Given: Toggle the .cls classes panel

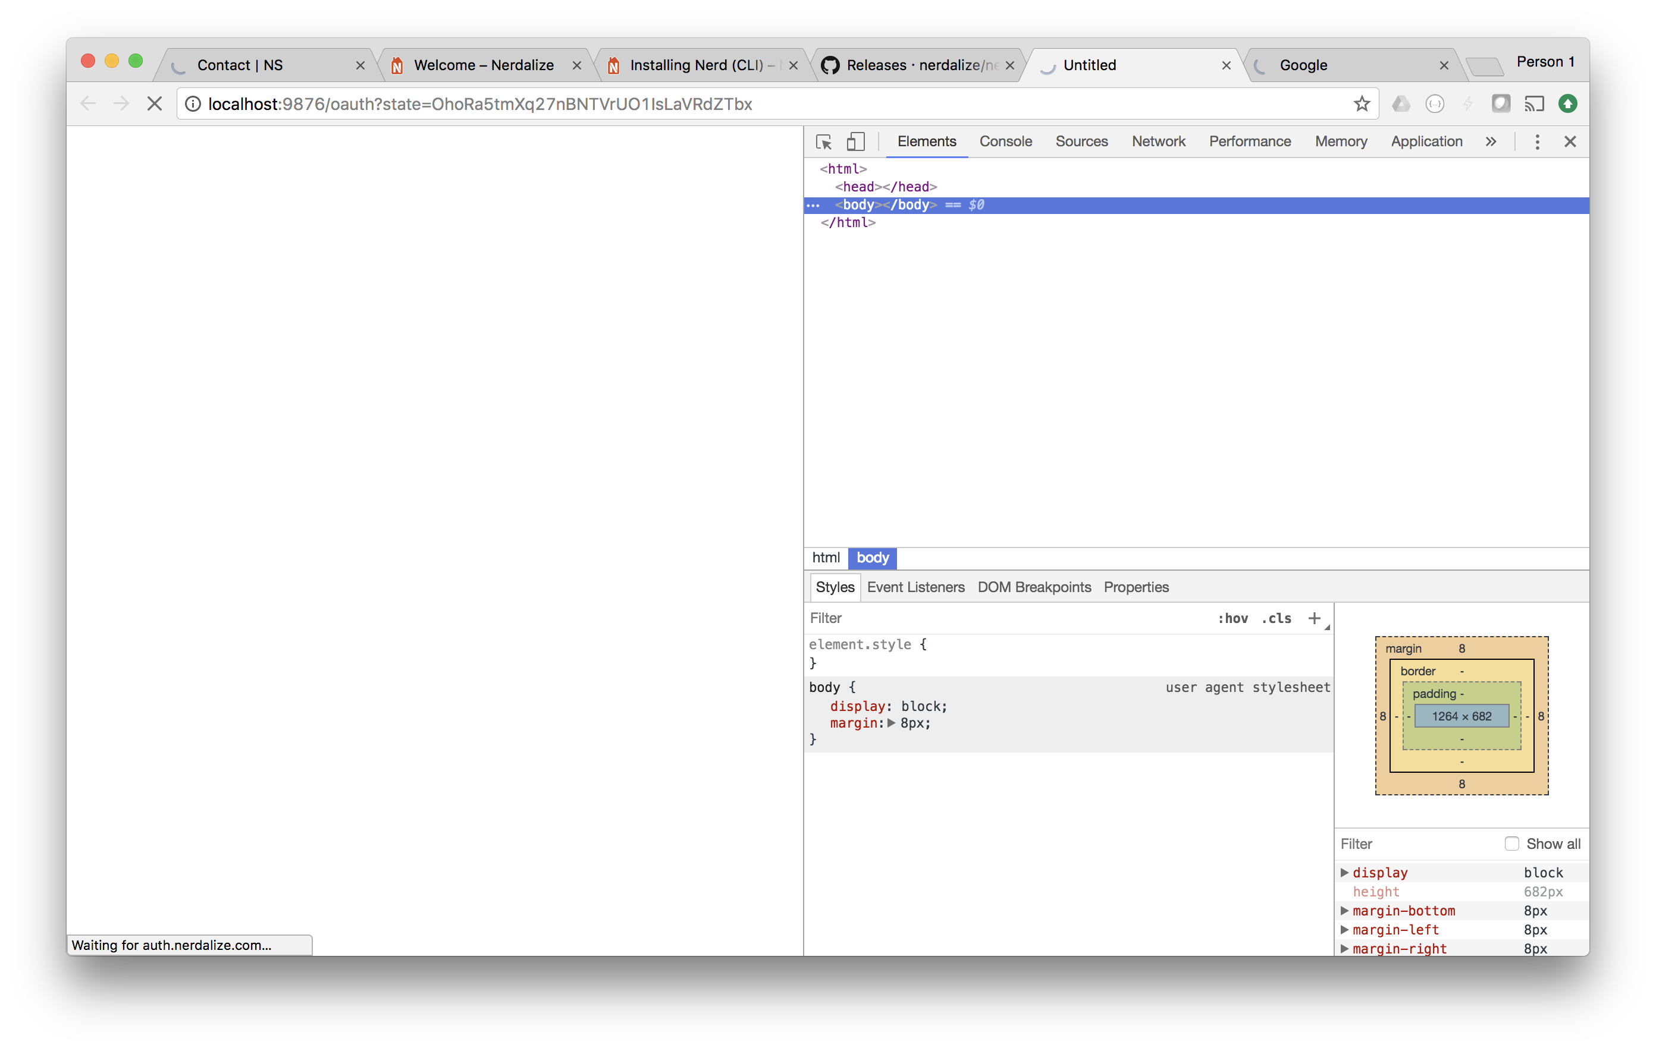Looking at the screenshot, I should coord(1276,618).
